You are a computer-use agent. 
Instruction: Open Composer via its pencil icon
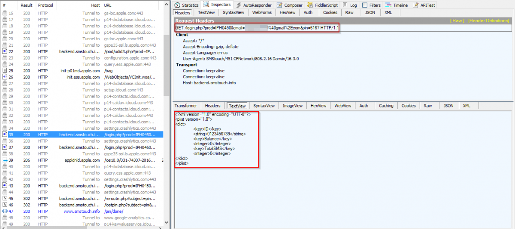coord(279,5)
